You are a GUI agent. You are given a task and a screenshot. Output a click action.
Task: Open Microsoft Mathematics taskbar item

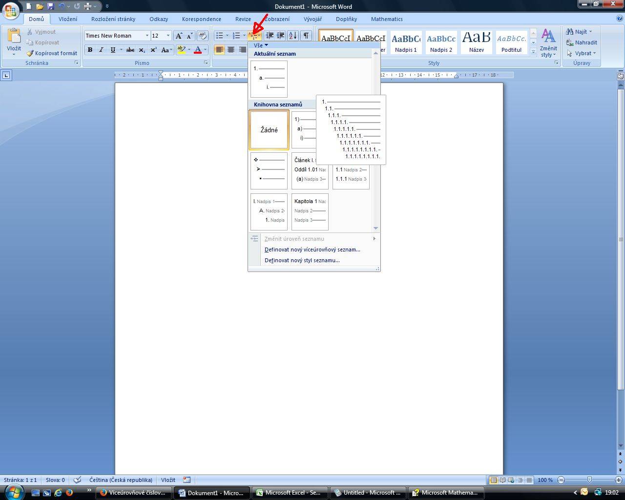click(445, 493)
